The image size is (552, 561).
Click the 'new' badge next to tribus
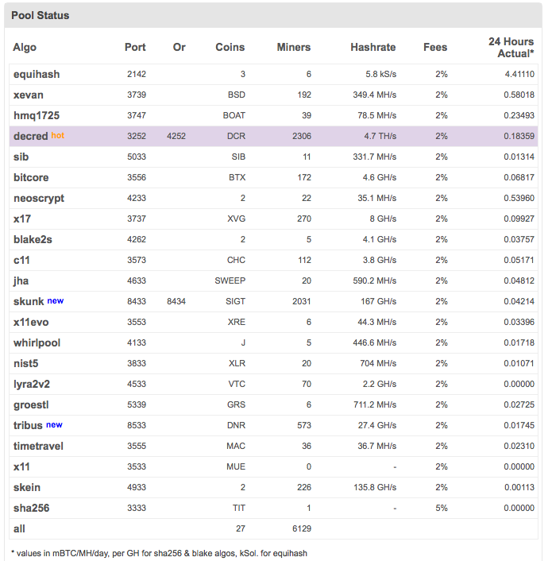(x=54, y=424)
